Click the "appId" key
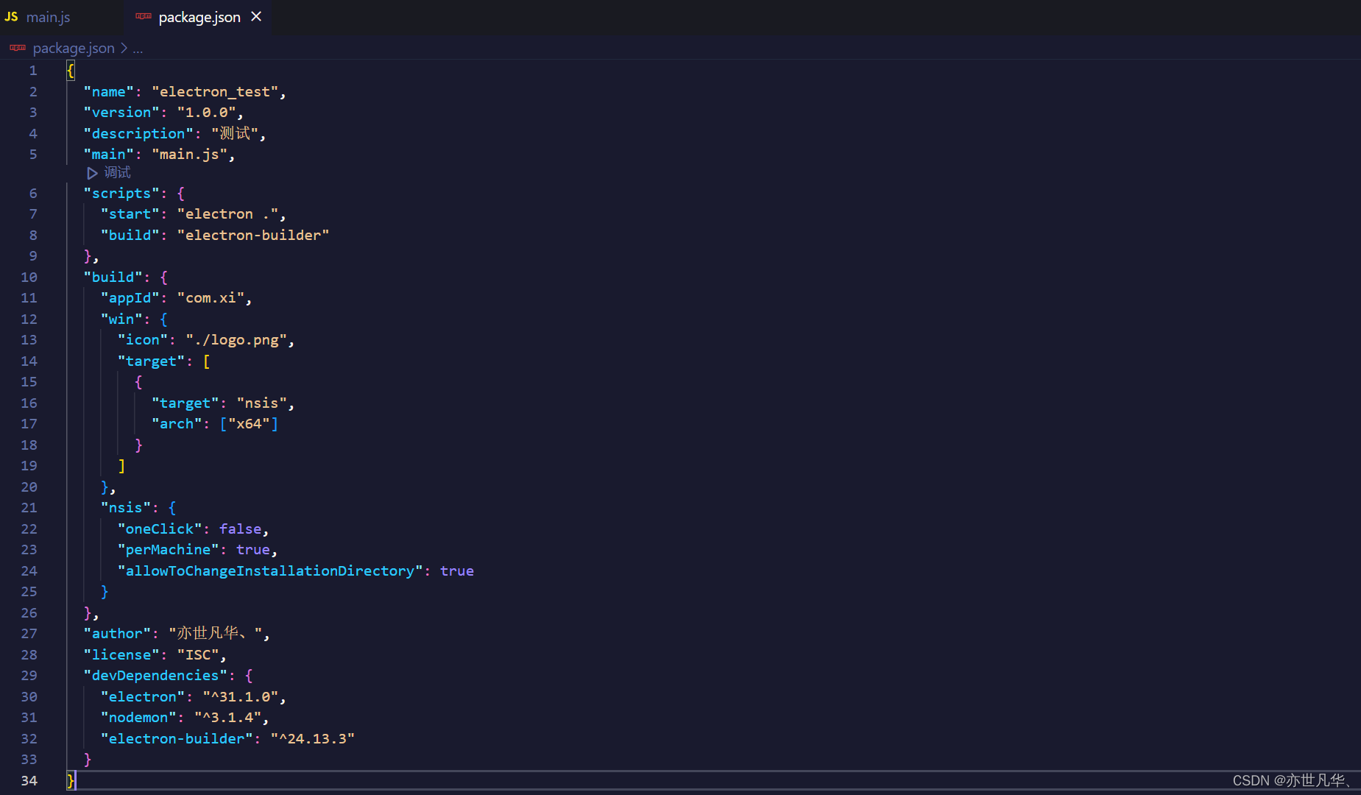The height and width of the screenshot is (795, 1361). pos(130,298)
